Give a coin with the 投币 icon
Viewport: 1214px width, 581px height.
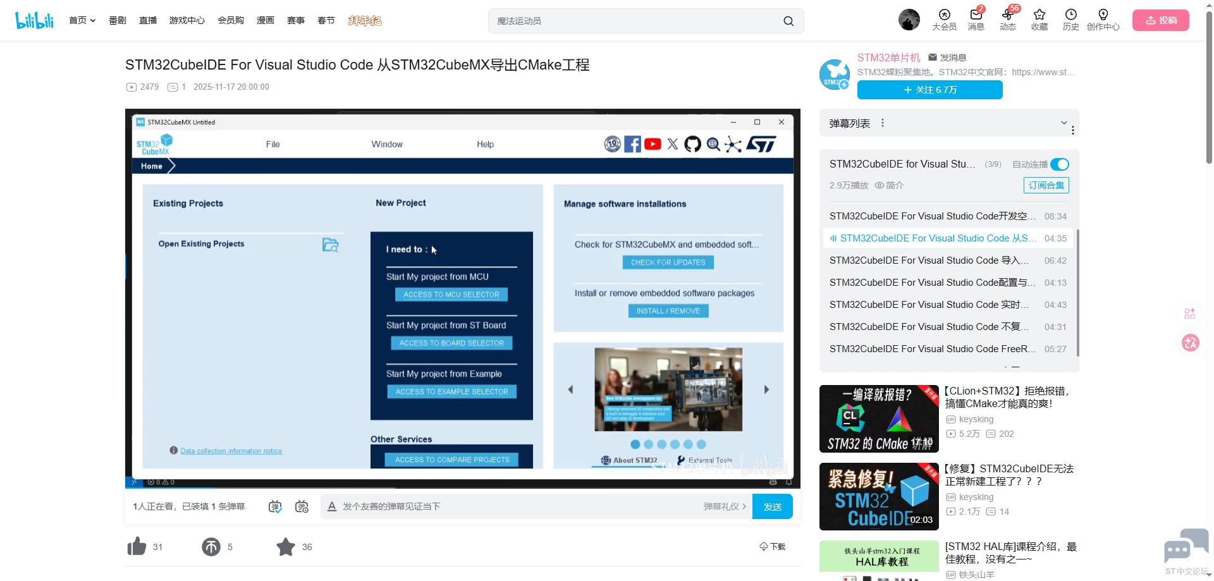(x=211, y=547)
